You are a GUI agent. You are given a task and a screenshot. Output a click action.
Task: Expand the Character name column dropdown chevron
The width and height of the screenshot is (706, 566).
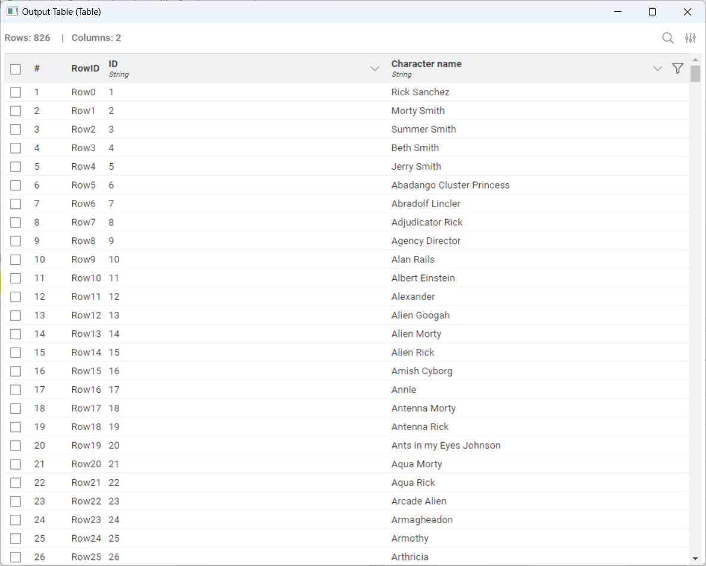[657, 69]
